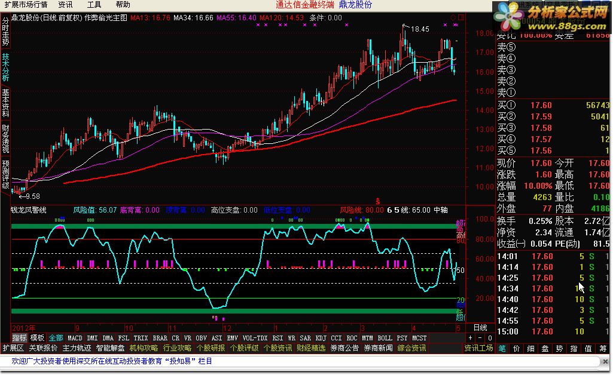
Task: Open the 机构攻略 tab
Action: pos(144,348)
